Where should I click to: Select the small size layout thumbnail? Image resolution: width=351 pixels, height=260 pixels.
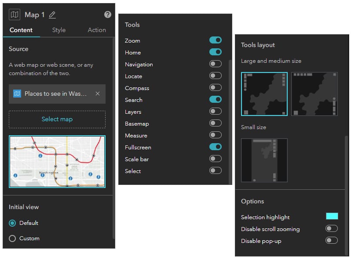click(x=264, y=160)
